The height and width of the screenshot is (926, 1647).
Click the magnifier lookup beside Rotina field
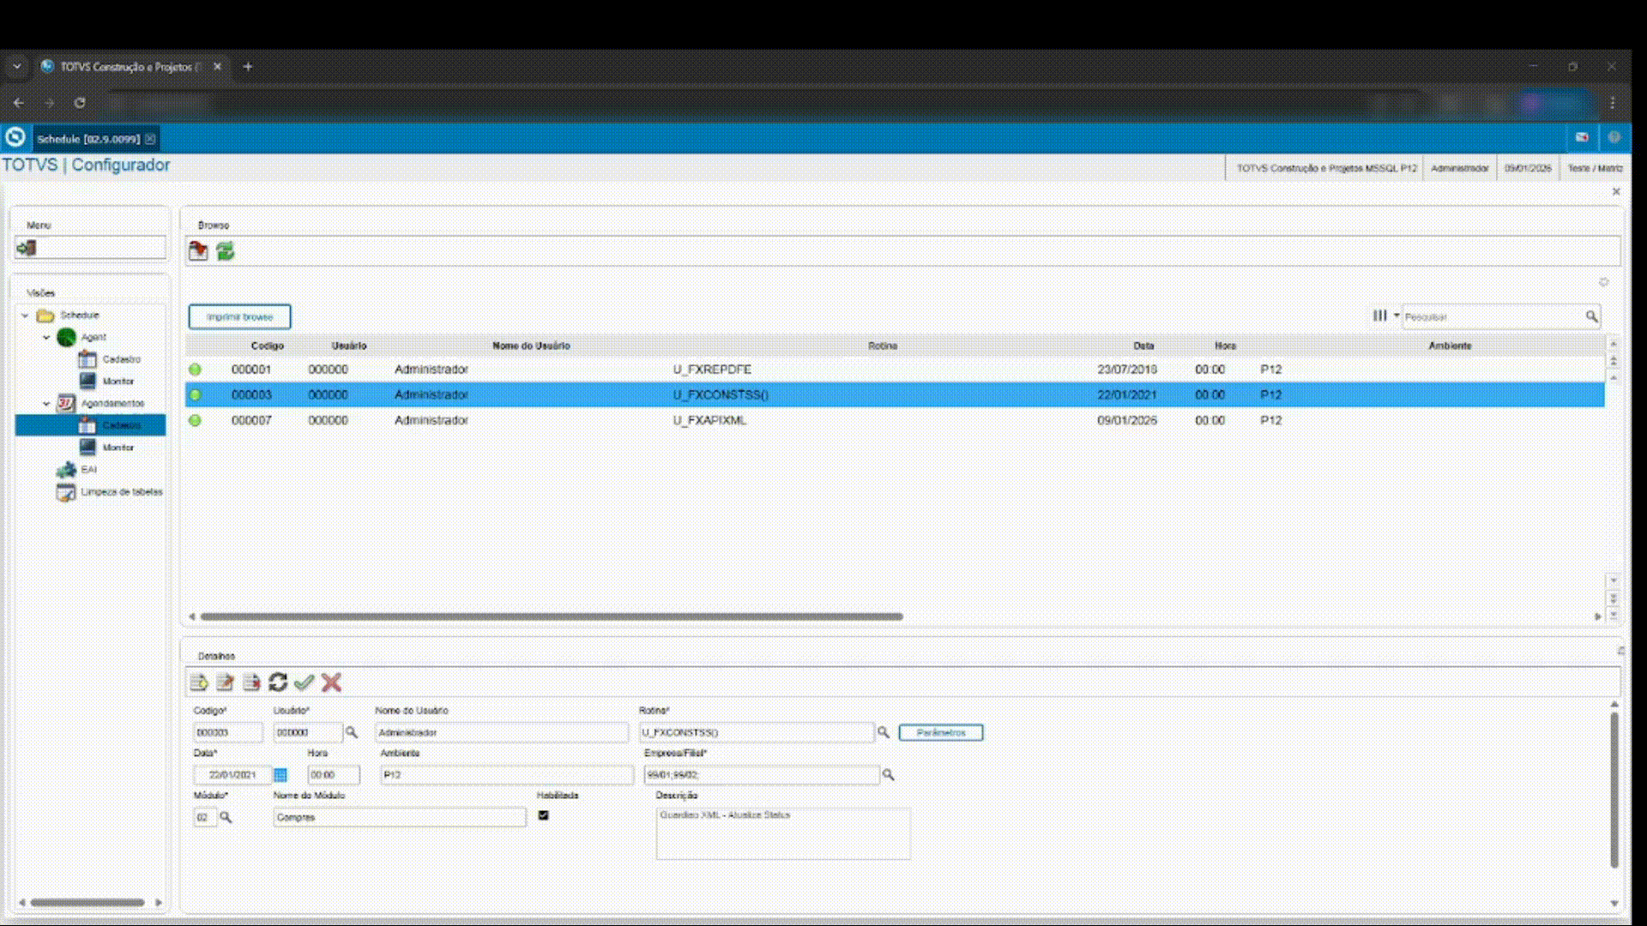click(883, 732)
